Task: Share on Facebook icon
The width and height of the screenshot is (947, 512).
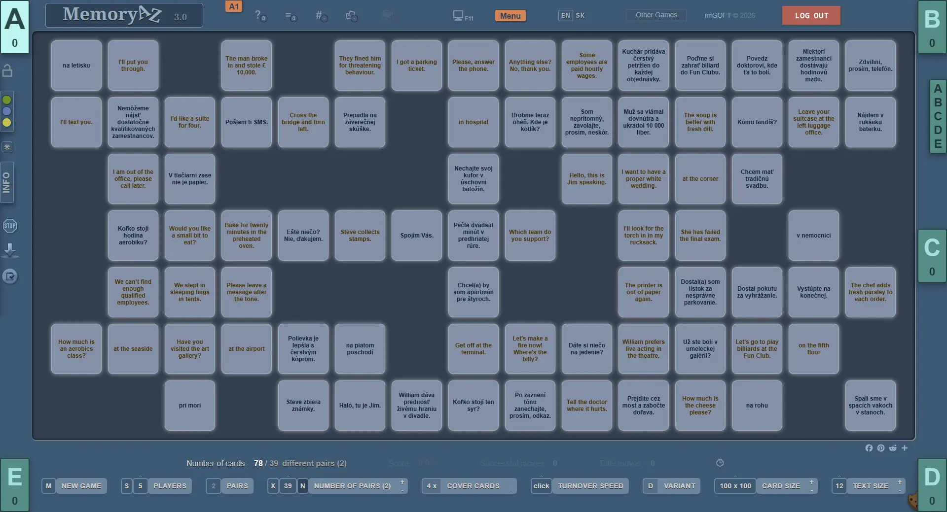Action: coord(869,448)
